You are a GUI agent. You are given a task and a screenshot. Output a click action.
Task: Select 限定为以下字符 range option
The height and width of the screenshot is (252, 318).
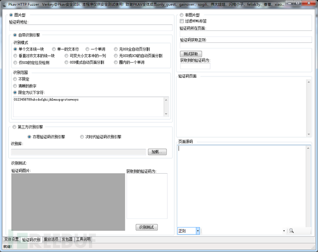pyautogui.click(x=15, y=93)
